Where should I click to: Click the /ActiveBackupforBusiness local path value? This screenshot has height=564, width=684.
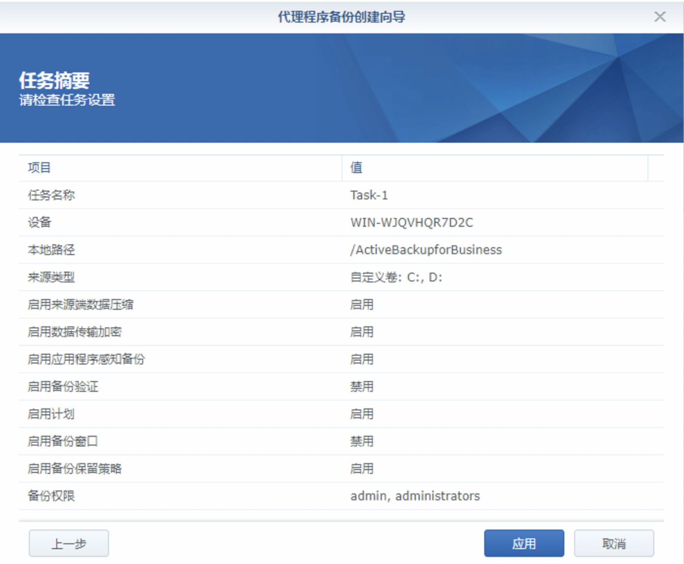(x=426, y=250)
